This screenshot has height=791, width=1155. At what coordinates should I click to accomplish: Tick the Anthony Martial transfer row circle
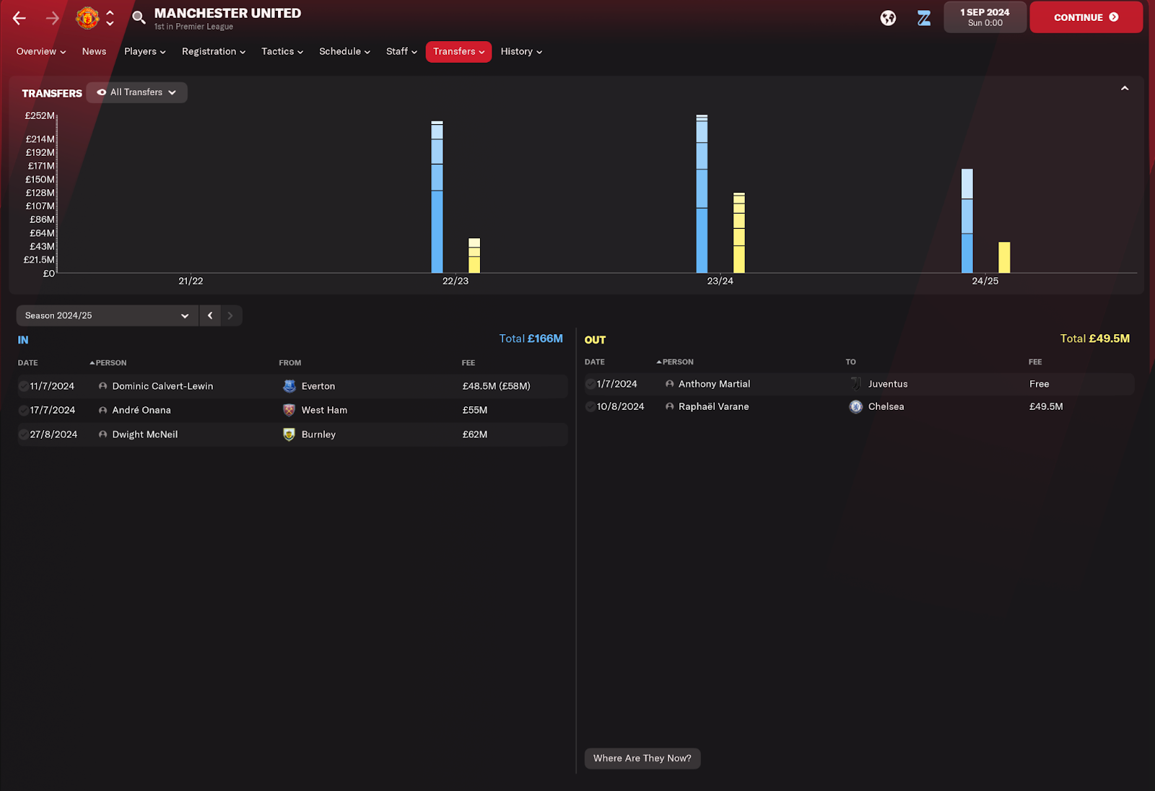point(590,384)
